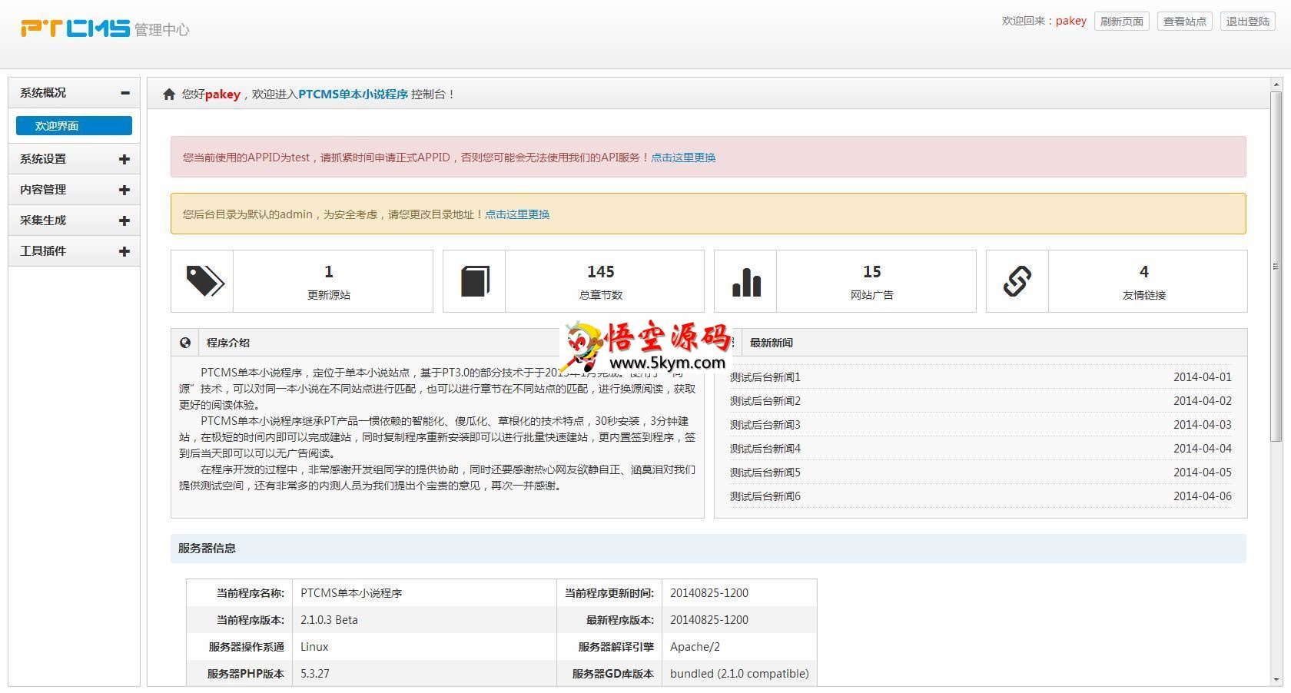1291x693 pixels.
Task: Click the book icon for 总章节数
Action: point(475,281)
